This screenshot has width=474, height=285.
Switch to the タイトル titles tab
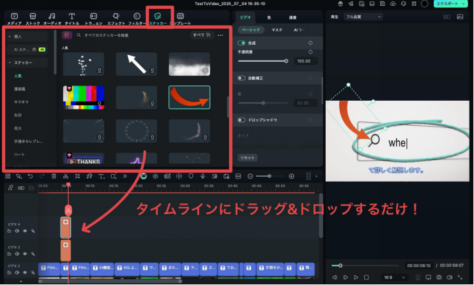72,18
